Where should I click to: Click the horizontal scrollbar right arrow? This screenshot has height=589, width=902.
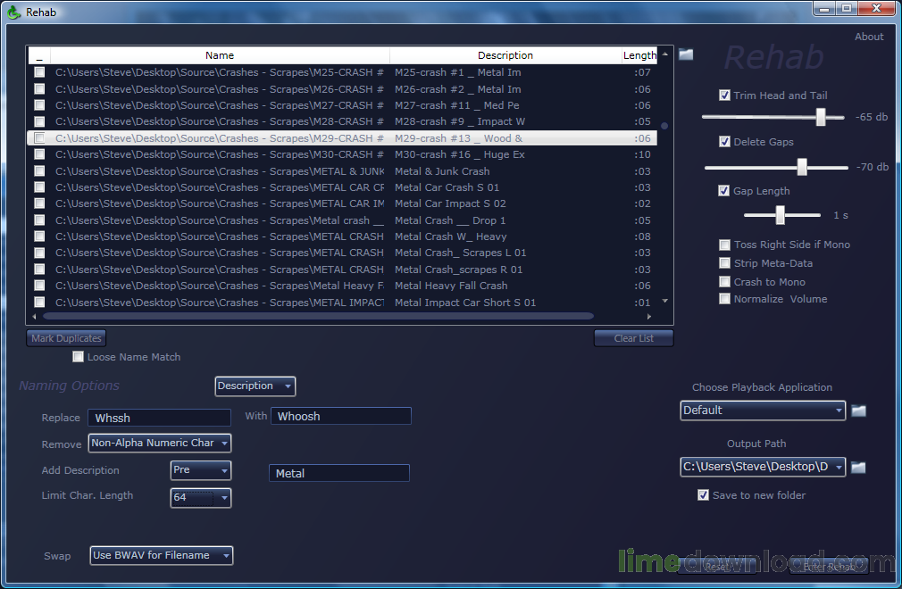click(649, 316)
